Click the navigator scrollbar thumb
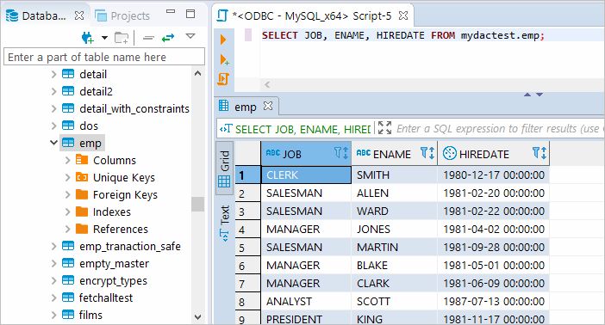The width and height of the screenshot is (605, 325). (198, 204)
